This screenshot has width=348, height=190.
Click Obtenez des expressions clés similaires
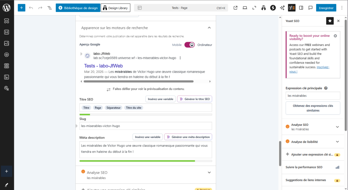pos(313,108)
